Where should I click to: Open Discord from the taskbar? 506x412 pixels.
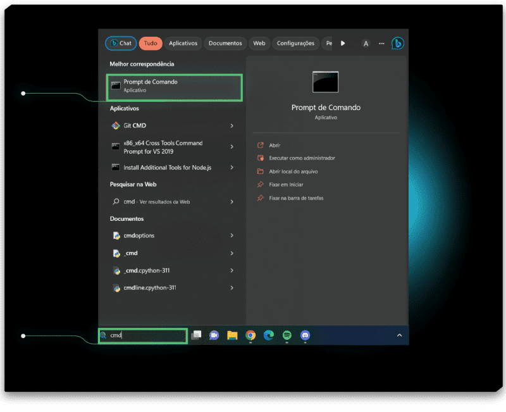[x=305, y=335]
